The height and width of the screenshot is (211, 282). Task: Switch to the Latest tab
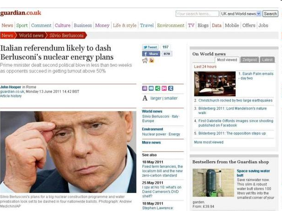(x=267, y=60)
